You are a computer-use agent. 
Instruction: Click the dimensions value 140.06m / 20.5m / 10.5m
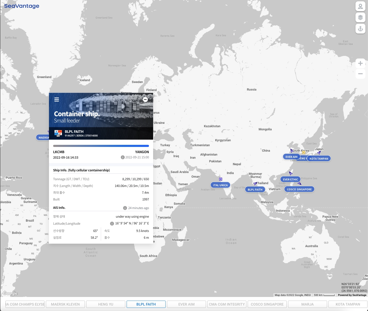click(132, 186)
